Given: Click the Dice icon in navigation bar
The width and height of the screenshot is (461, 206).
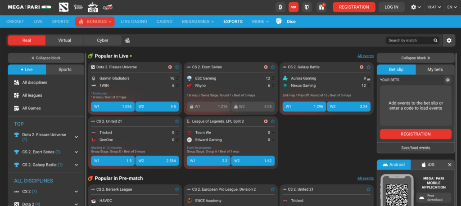Looking at the screenshot, I should coord(279,21).
